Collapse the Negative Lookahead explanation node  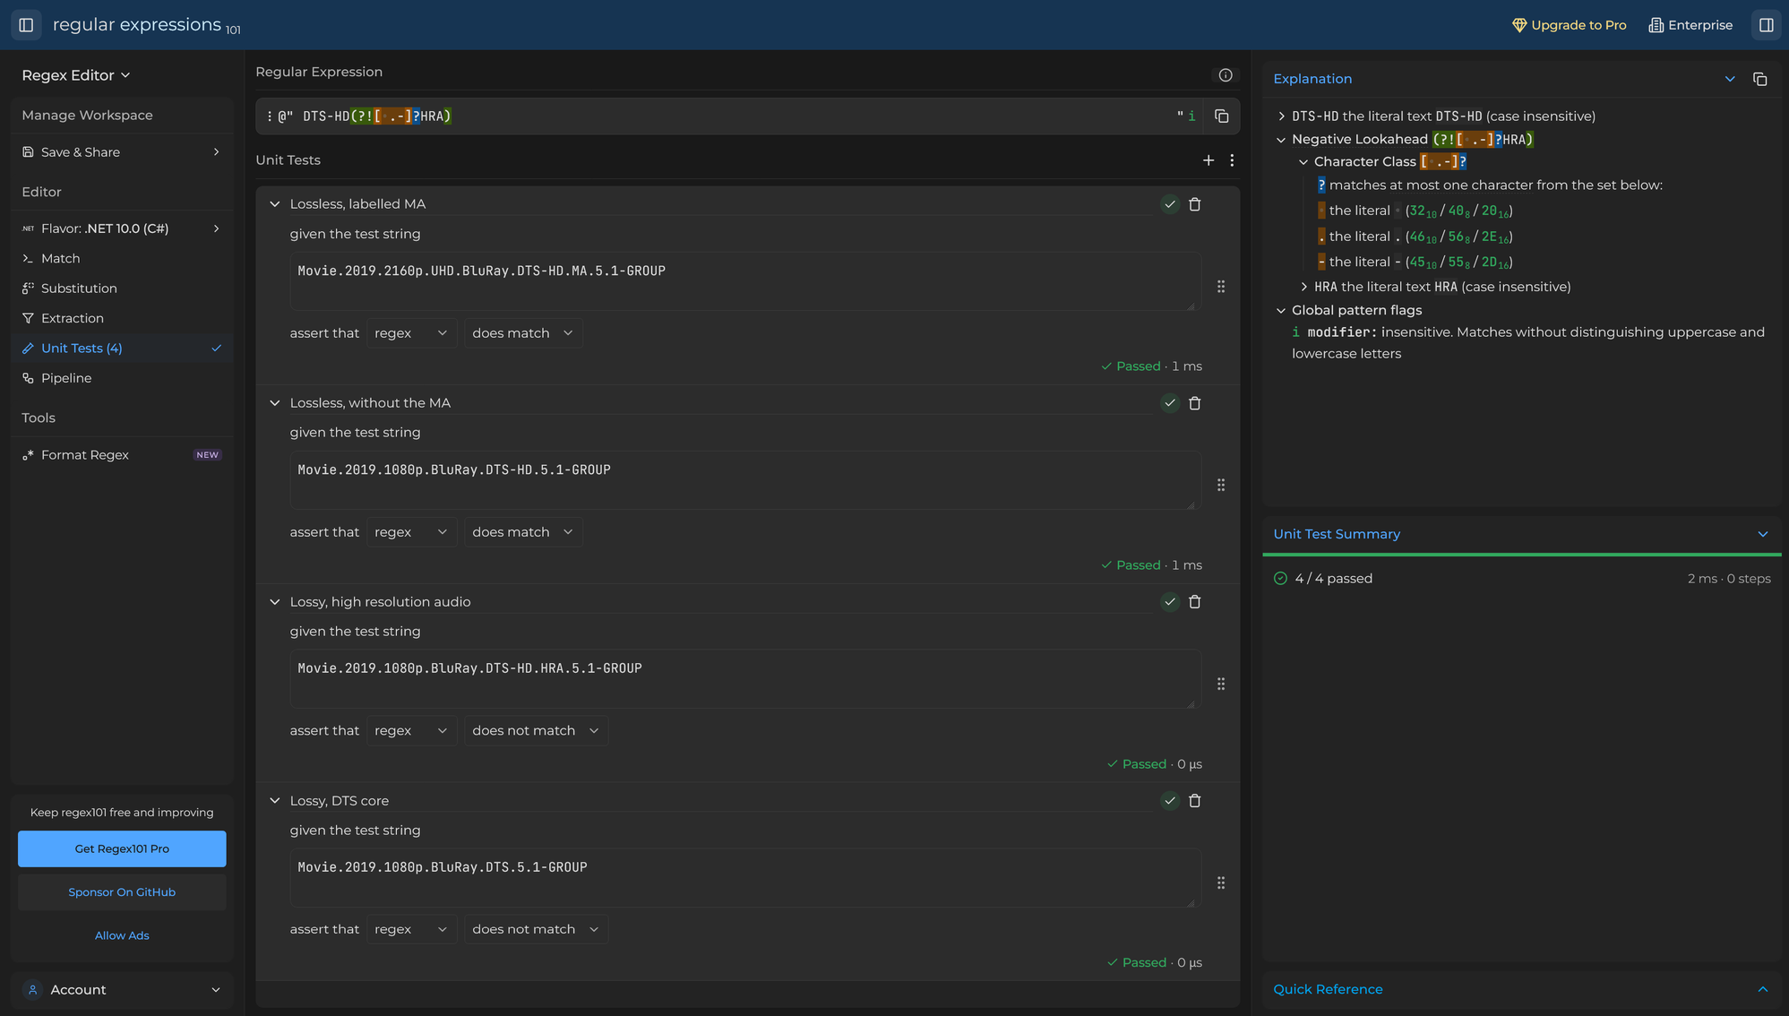tap(1281, 140)
